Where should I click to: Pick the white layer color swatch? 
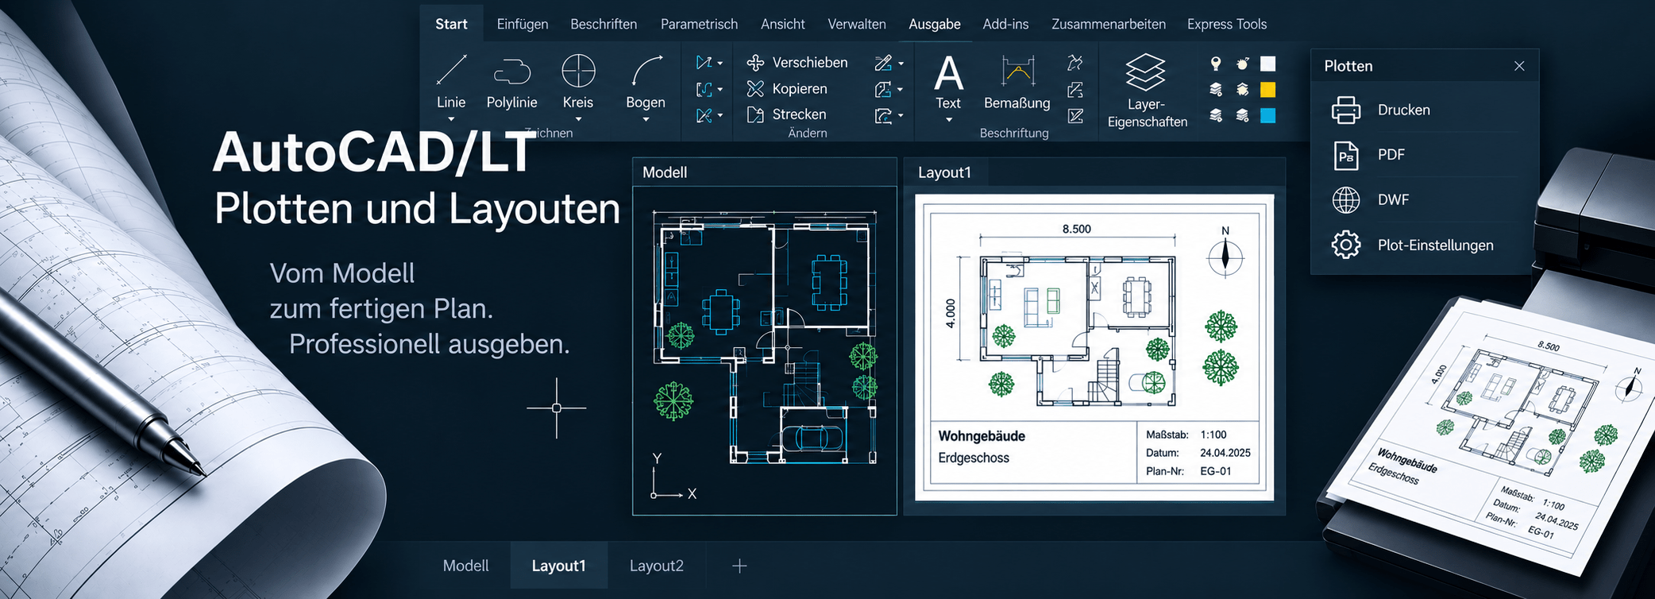pyautogui.click(x=1268, y=64)
